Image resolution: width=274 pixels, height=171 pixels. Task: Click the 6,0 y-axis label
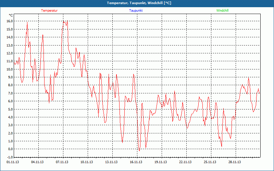click(x=10, y=101)
